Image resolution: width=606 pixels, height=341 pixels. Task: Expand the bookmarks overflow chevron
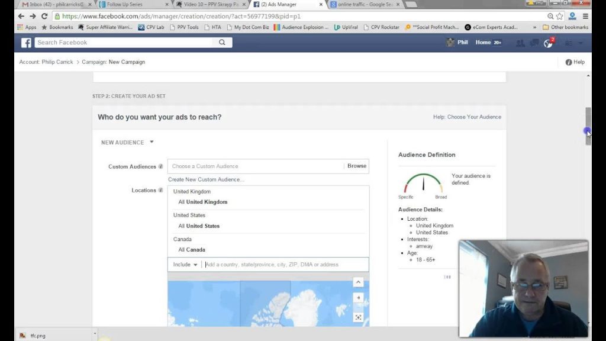[x=534, y=27]
